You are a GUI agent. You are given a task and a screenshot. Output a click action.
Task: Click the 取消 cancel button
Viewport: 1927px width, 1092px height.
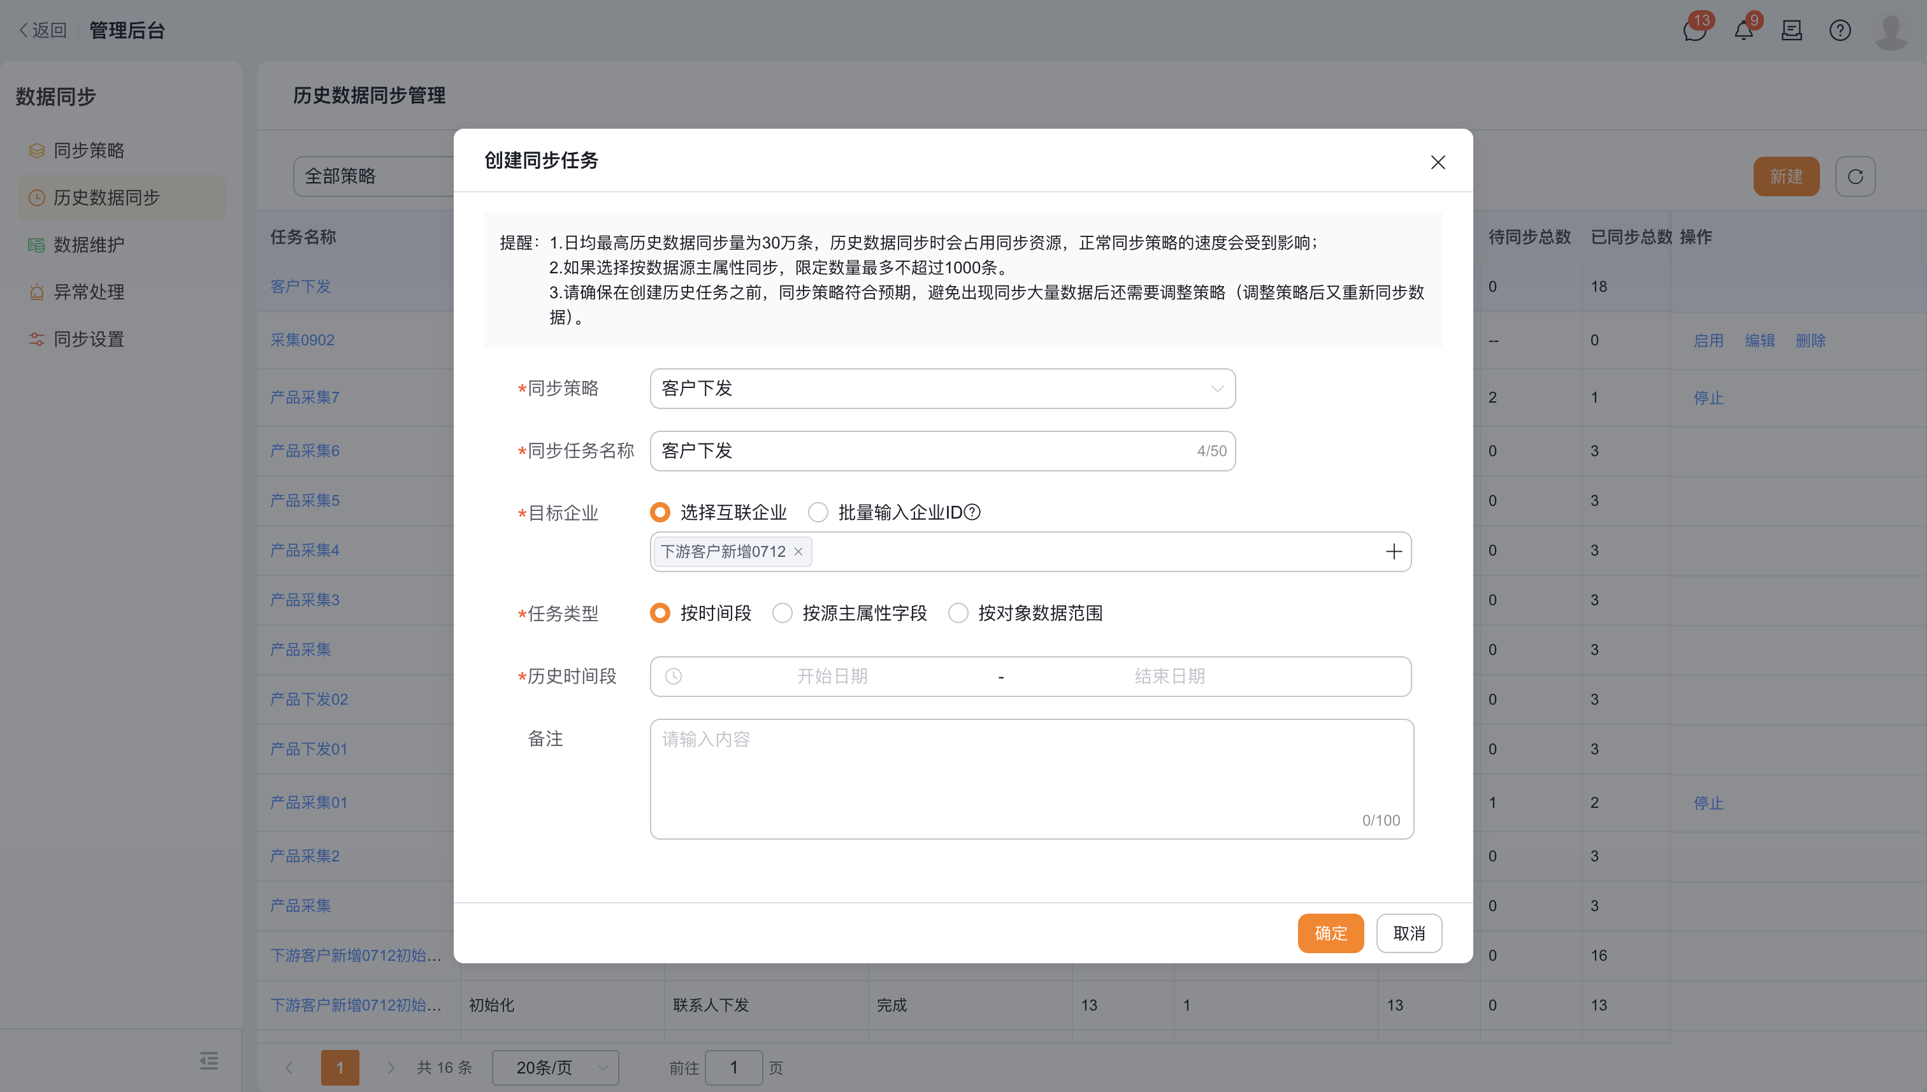(x=1409, y=933)
